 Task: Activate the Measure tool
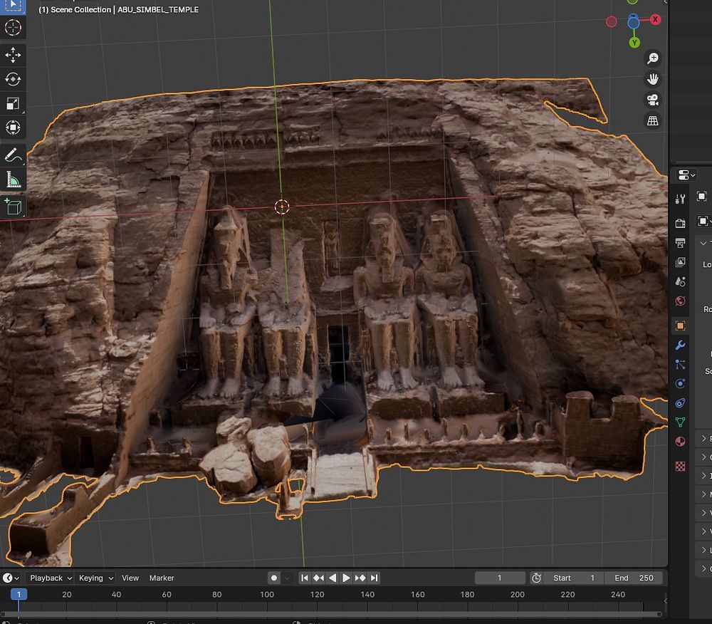[x=13, y=180]
